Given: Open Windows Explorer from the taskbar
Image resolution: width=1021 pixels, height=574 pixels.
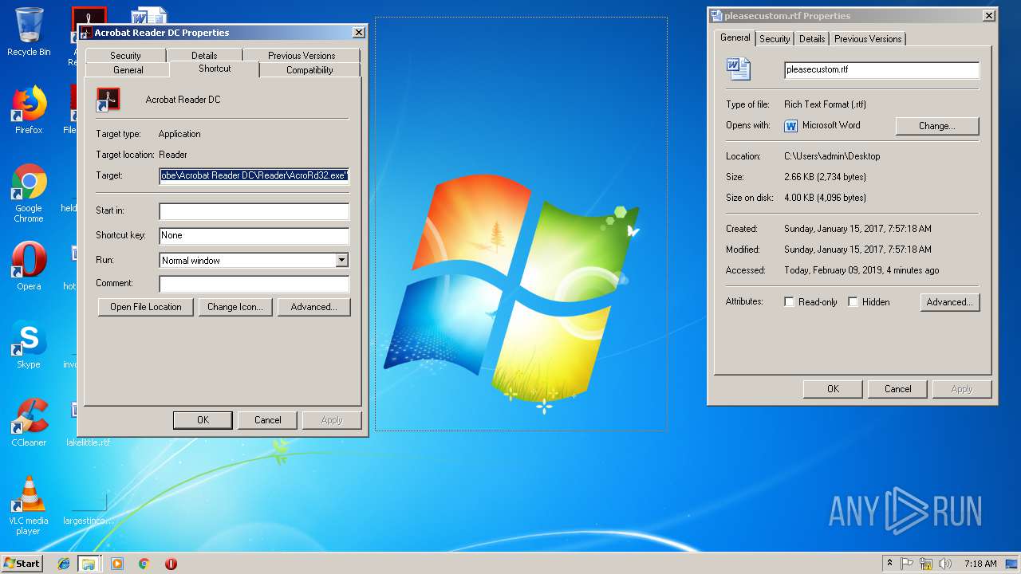Looking at the screenshot, I should (89, 564).
